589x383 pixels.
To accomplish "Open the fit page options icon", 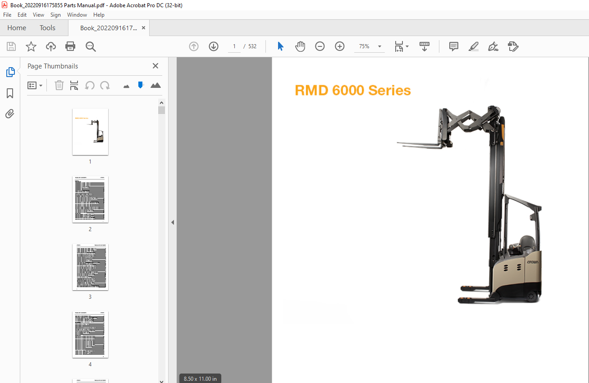I will pos(401,46).
